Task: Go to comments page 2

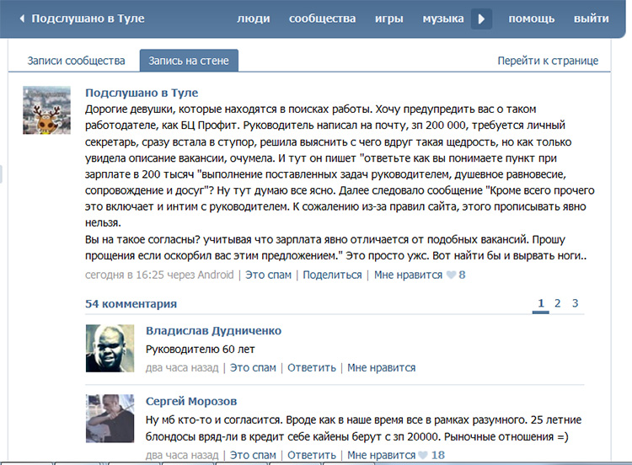Action: click(x=558, y=303)
